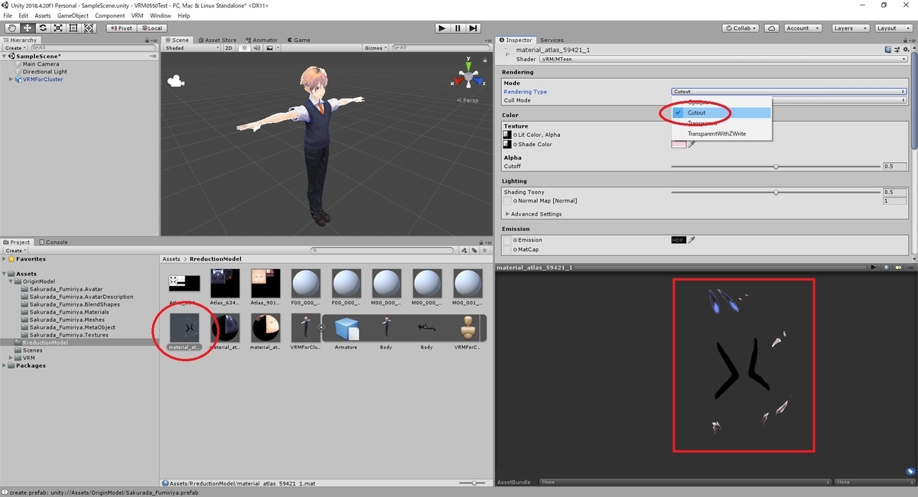Pick Emission color with the eyedropper

[x=692, y=239]
